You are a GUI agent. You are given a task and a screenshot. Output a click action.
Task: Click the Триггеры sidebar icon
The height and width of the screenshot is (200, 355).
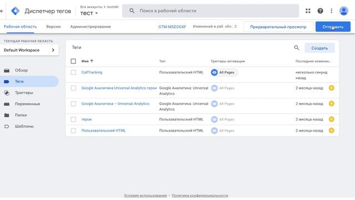pyautogui.click(x=7, y=93)
